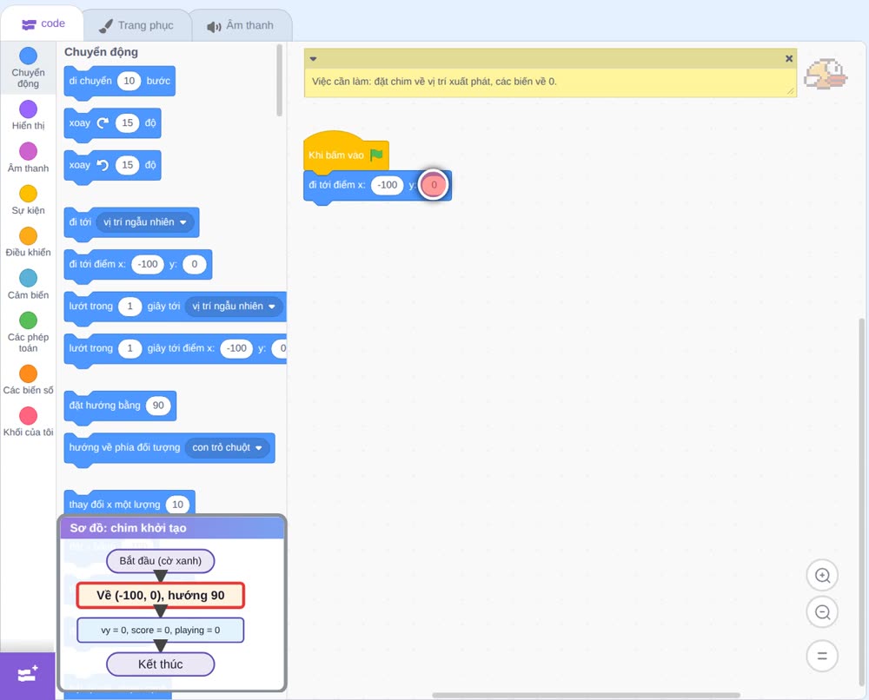This screenshot has width=869, height=700.
Task: Collapse the yellow comment with arrow
Action: [x=313, y=59]
